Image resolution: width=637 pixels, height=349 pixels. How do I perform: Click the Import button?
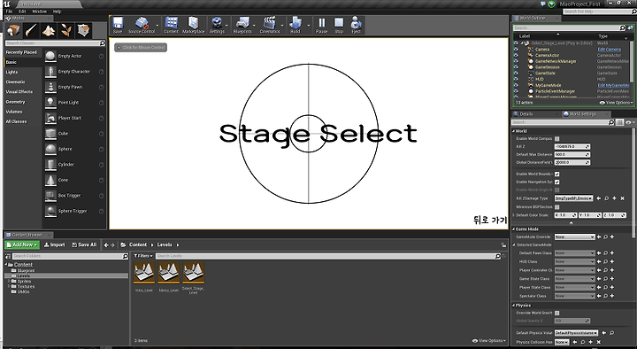click(x=55, y=244)
